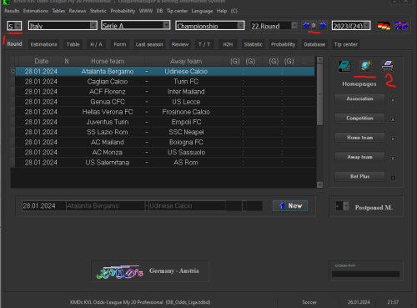Click the Bet Plus button
417x308 pixels.
(359, 176)
